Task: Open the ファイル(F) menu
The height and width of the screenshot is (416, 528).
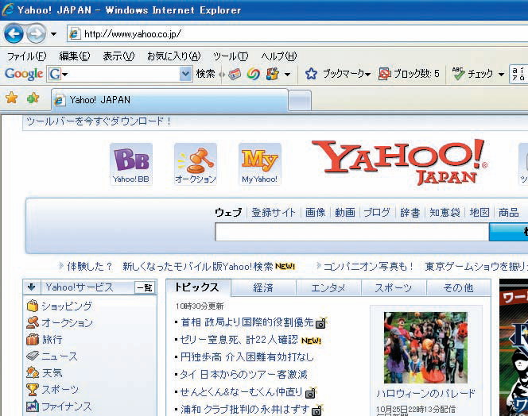Action: (x=26, y=56)
